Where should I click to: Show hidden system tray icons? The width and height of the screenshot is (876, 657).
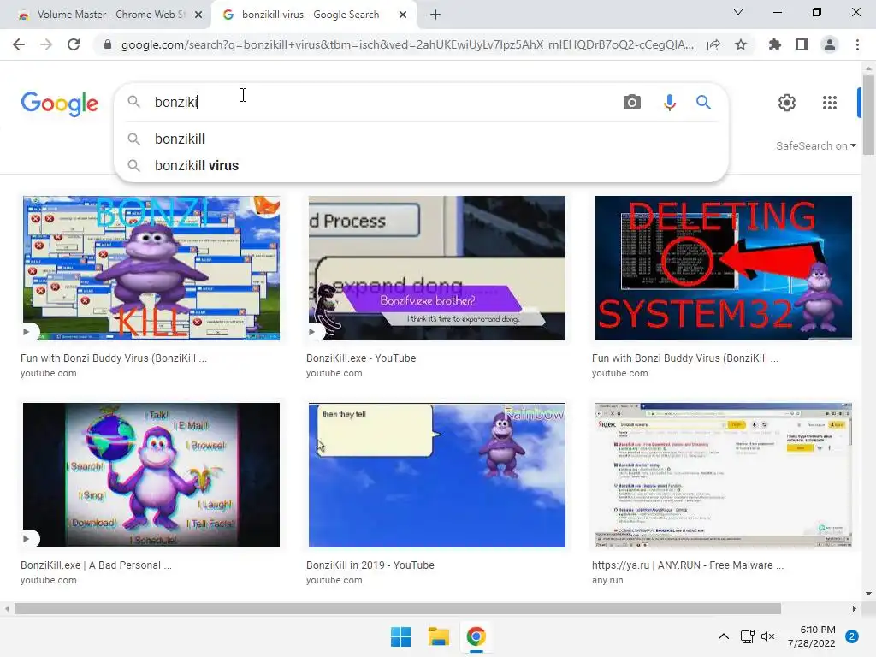point(724,636)
